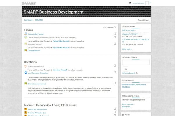Go to Dashboard breadcrumb
175x116 pixels.
pyautogui.click(x=28, y=20)
